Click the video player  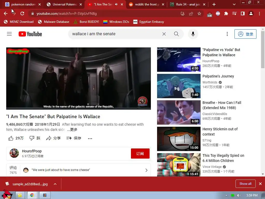[78, 78]
